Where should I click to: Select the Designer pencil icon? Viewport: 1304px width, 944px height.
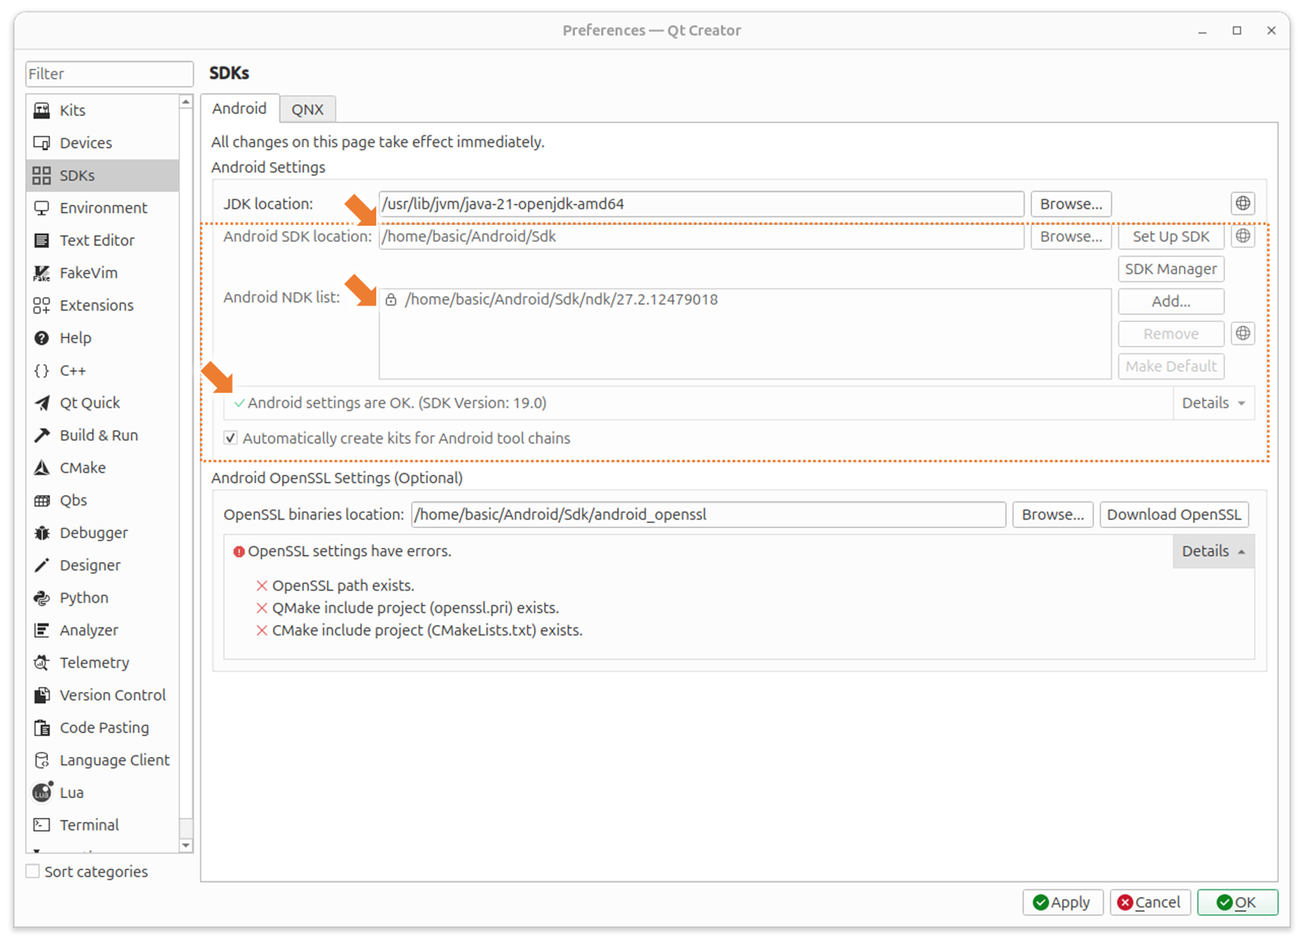[41, 566]
